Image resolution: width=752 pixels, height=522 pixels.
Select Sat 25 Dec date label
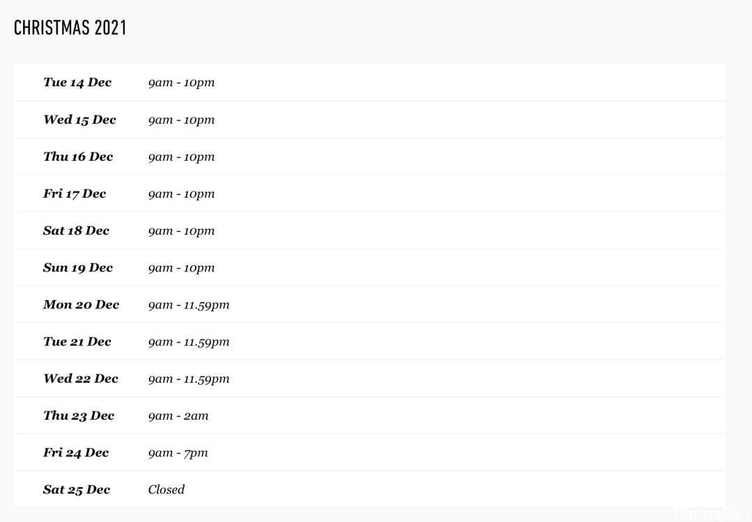77,489
